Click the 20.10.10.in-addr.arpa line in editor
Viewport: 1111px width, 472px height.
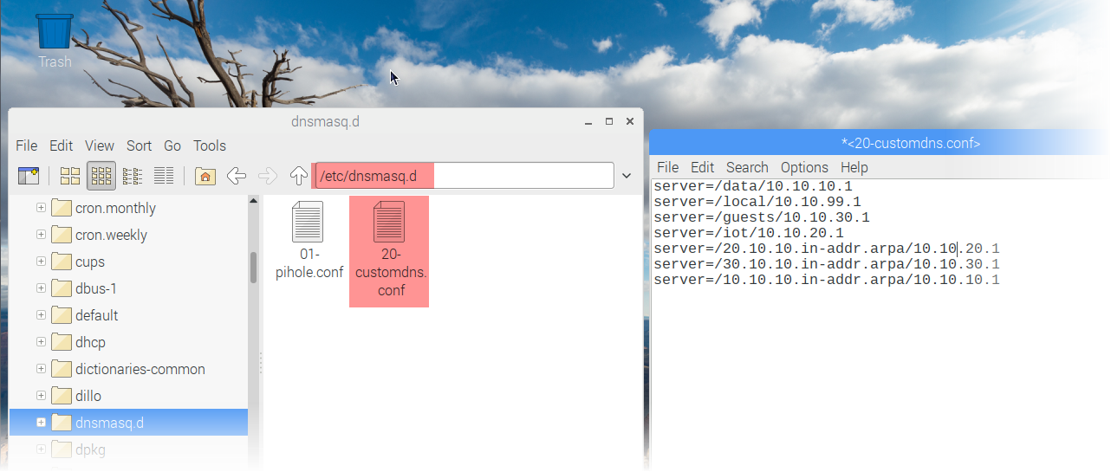point(827,249)
